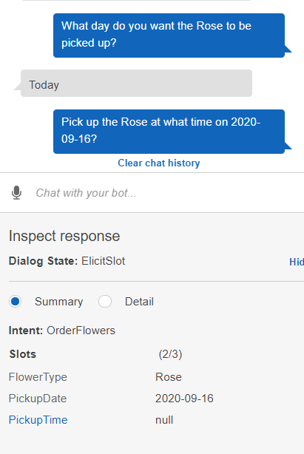The image size is (304, 454).
Task: Click the 2020-09-16 PickupDate value
Action: click(x=184, y=399)
